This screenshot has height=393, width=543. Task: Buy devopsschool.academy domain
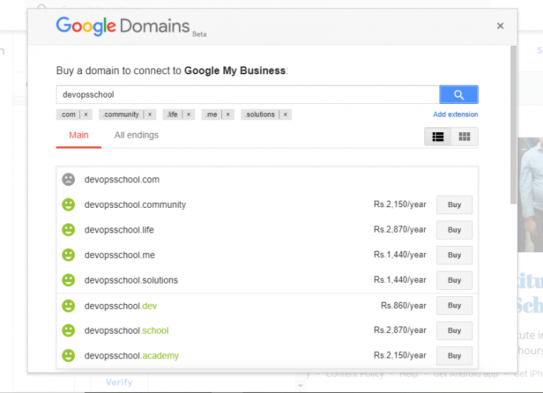click(455, 356)
